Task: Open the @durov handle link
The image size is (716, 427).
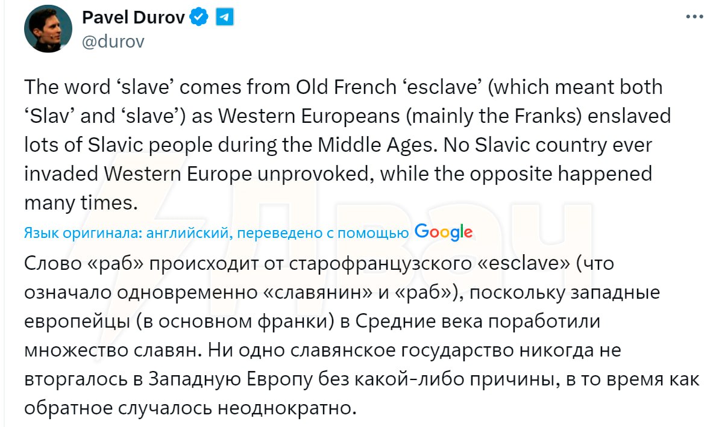Action: tap(113, 42)
